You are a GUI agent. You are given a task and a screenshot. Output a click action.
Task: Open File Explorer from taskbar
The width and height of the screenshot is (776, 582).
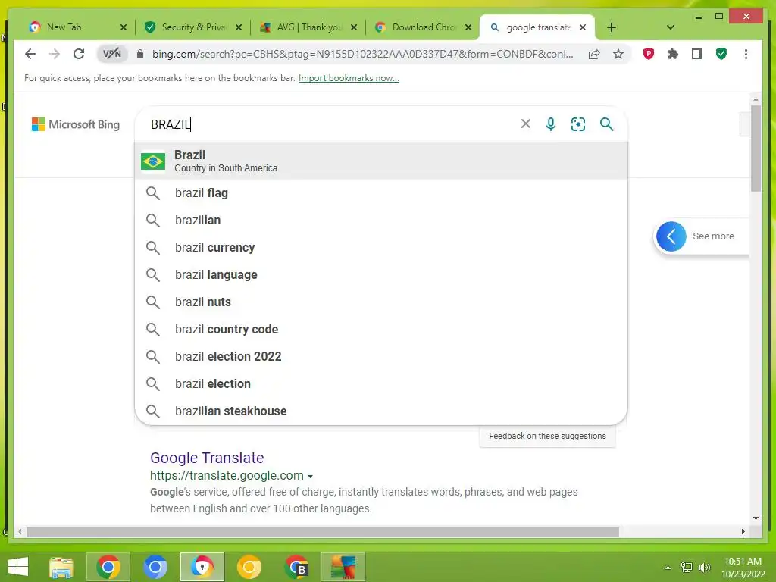(61, 567)
